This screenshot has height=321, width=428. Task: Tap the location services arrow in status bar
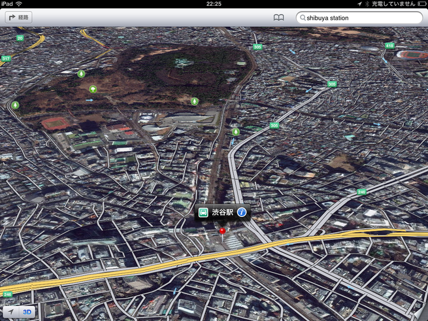[x=359, y=4]
